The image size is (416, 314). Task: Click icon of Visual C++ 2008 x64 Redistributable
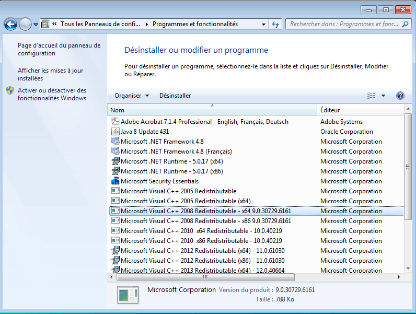pos(115,211)
